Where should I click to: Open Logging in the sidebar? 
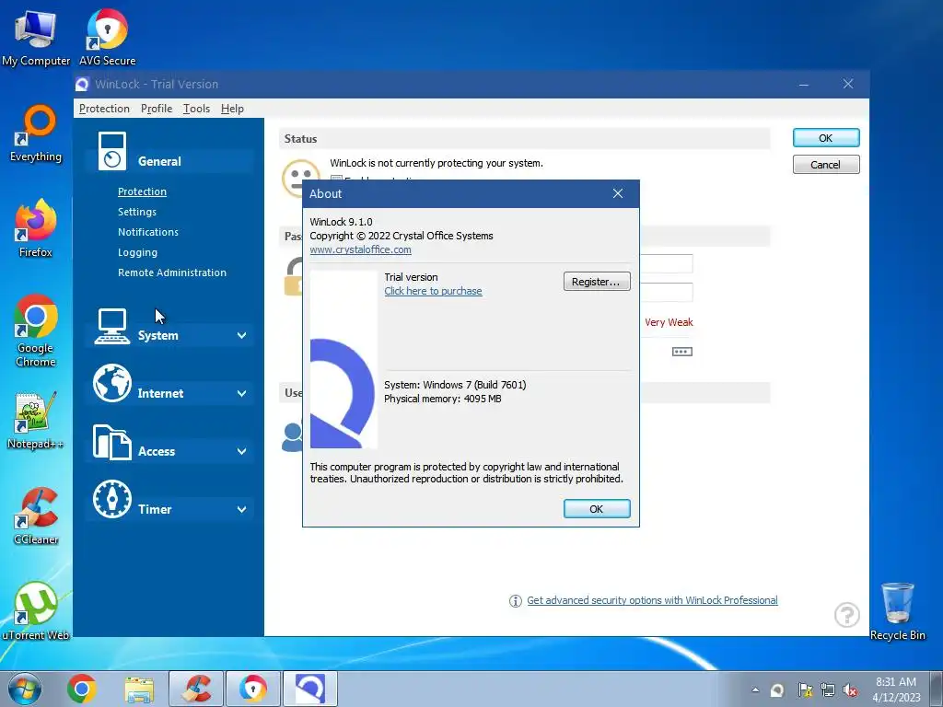click(138, 252)
